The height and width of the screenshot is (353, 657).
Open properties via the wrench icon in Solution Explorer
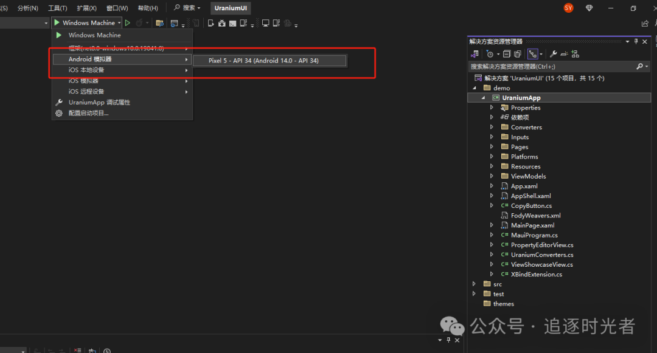[554, 54]
